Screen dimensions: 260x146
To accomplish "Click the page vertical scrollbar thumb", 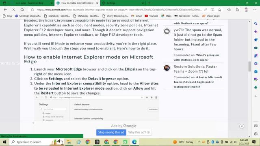I will coord(249,67).
